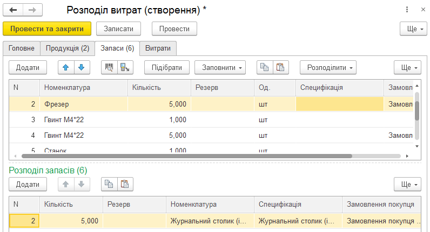Click upper table Кількість column header
The height and width of the screenshot is (232, 430).
click(x=159, y=88)
